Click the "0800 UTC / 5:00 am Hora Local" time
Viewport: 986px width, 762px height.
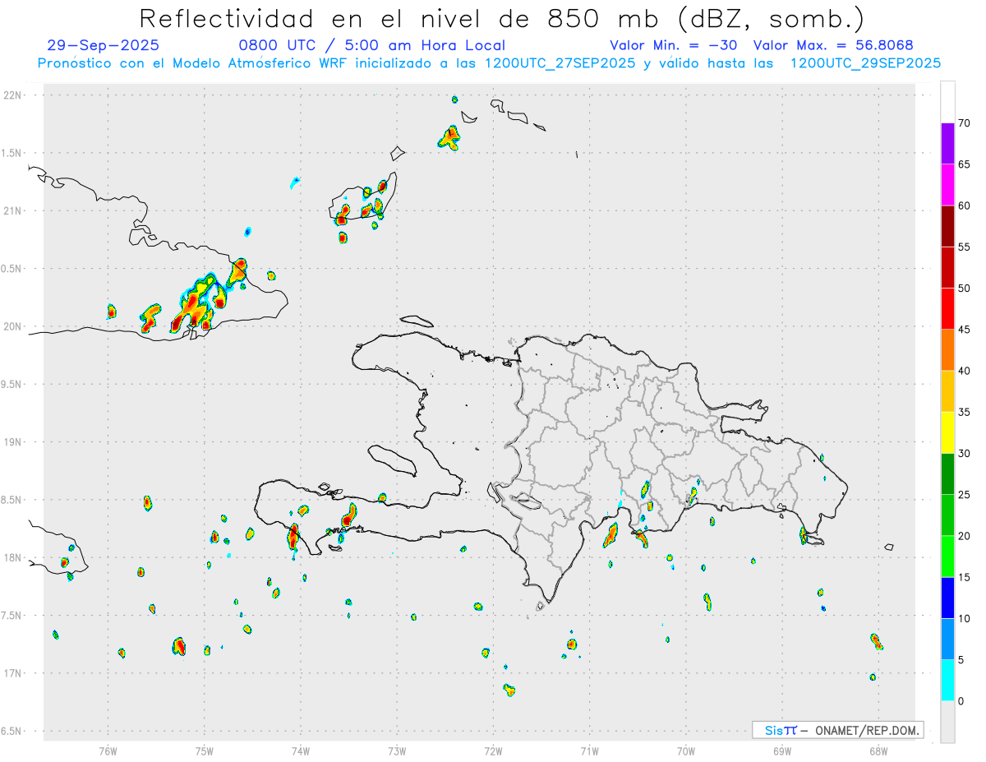coord(371,45)
